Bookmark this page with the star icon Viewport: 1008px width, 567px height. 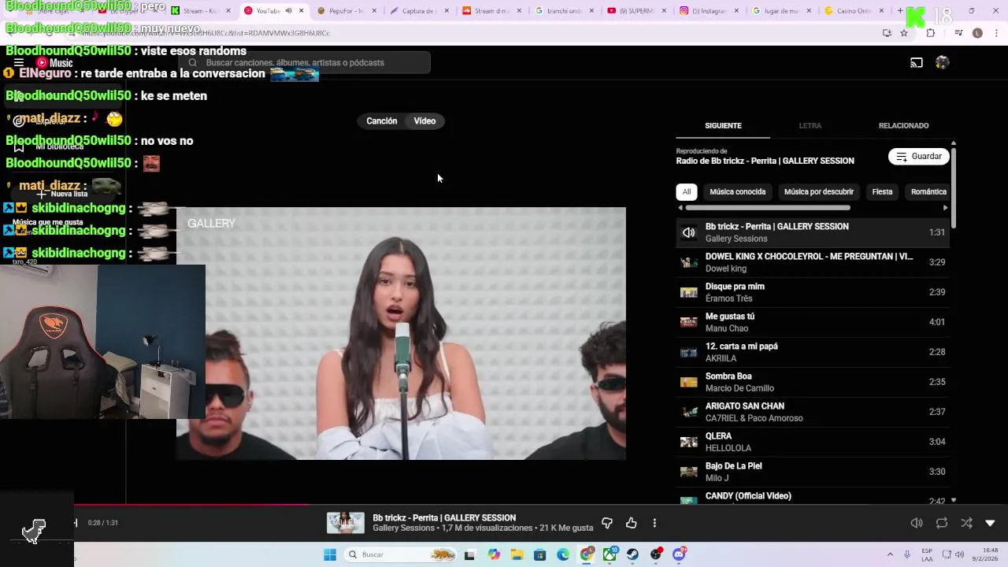(904, 33)
